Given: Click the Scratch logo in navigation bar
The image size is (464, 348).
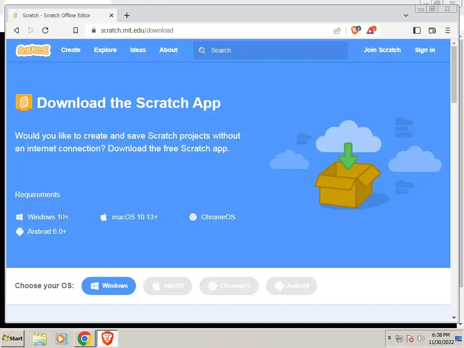Looking at the screenshot, I should (x=33, y=50).
